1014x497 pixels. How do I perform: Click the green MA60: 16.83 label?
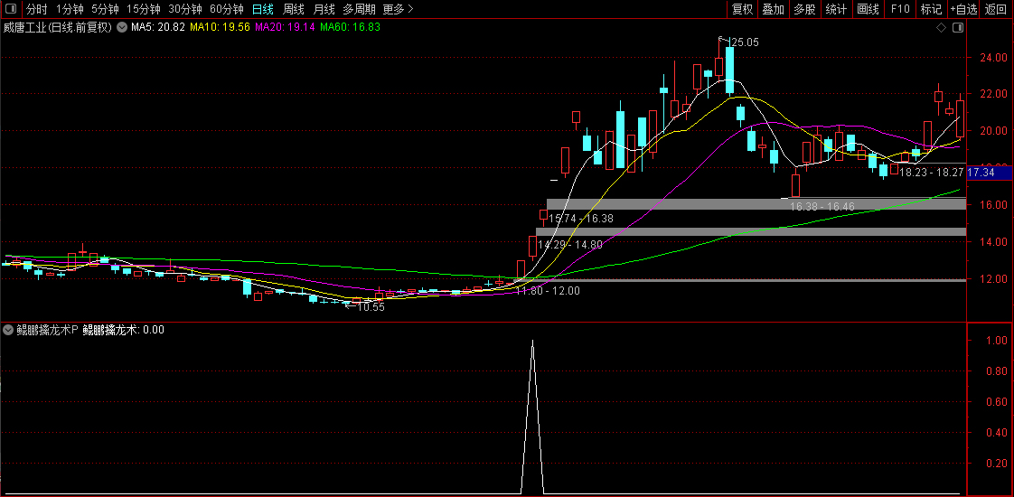click(x=350, y=28)
